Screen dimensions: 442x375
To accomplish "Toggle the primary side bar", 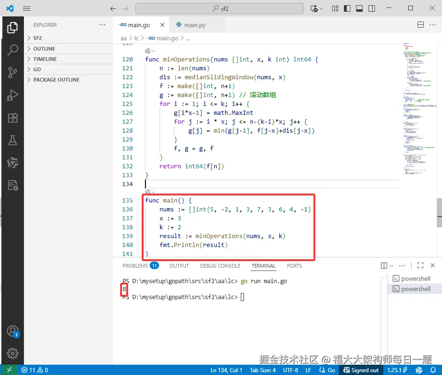I will [347, 8].
